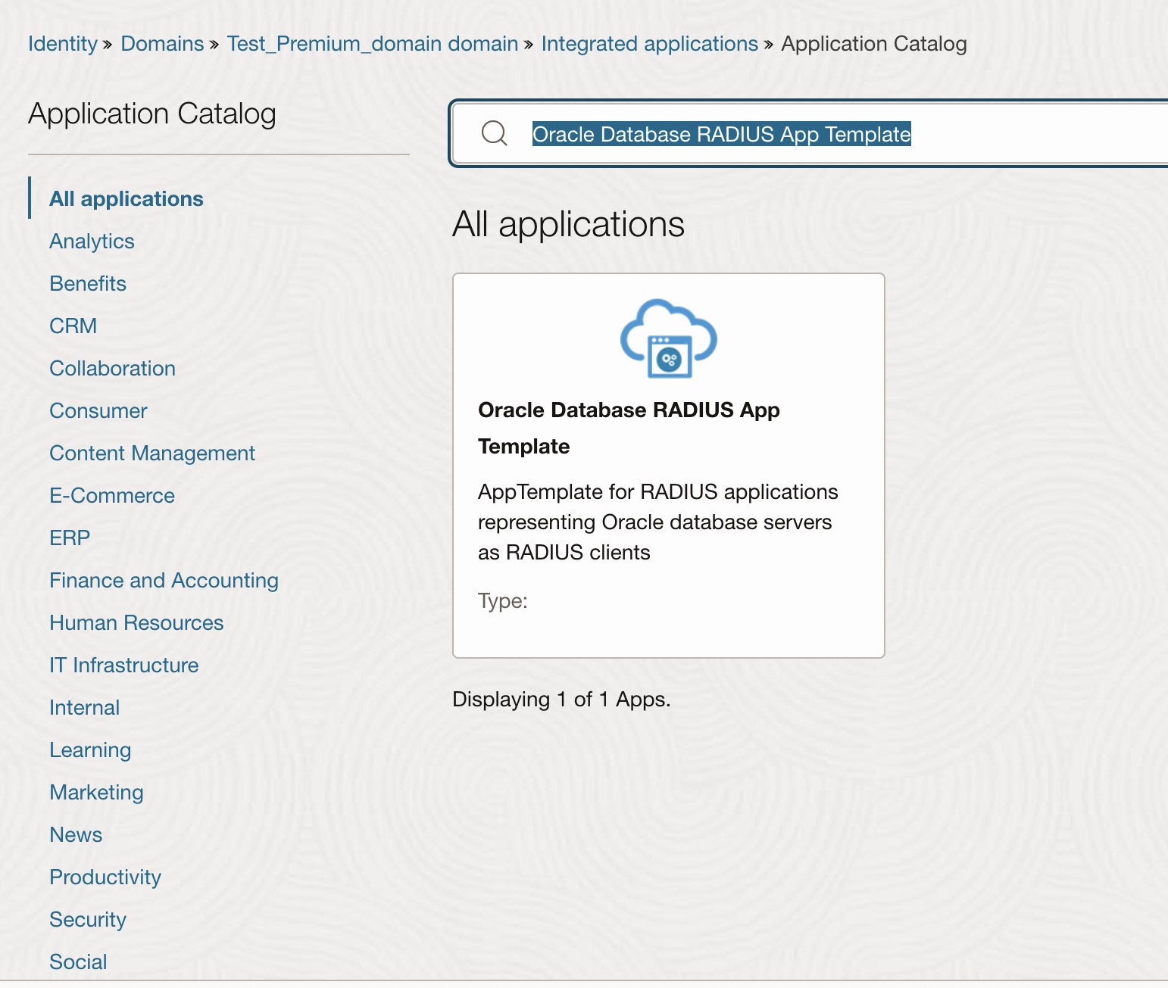Filter catalog by Analytics category

point(92,241)
